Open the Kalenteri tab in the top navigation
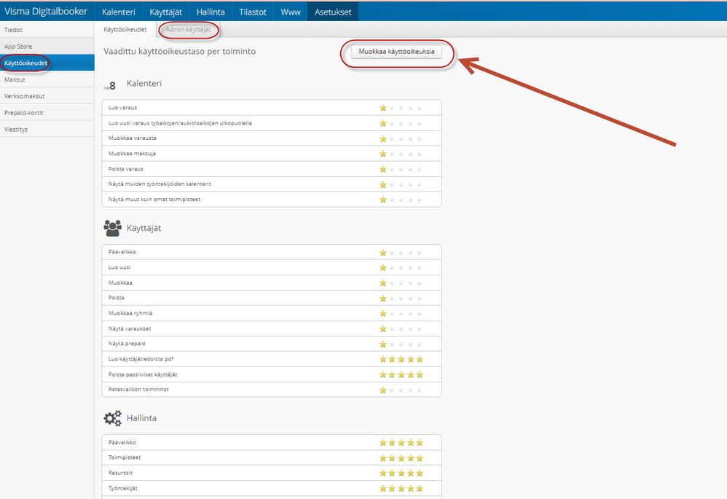727x499 pixels. pos(119,12)
